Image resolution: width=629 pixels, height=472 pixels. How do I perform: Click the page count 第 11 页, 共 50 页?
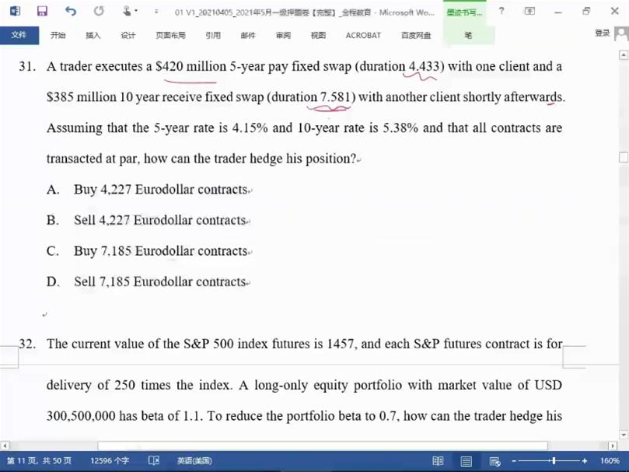click(x=40, y=461)
